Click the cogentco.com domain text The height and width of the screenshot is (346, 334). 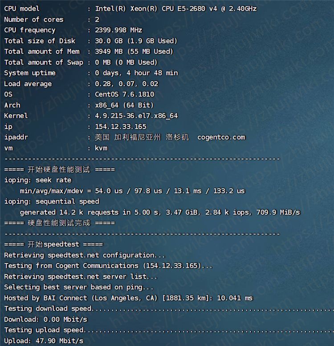[221, 137]
